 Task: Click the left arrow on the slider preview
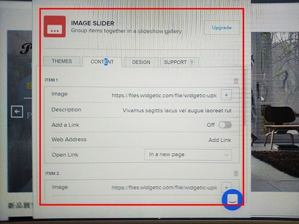click(17, 112)
